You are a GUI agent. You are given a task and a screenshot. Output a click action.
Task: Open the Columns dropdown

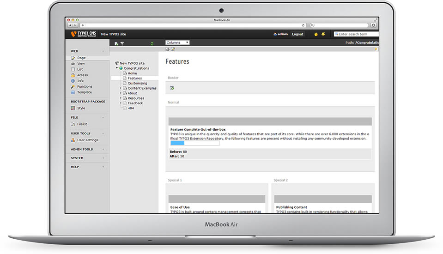tap(177, 42)
